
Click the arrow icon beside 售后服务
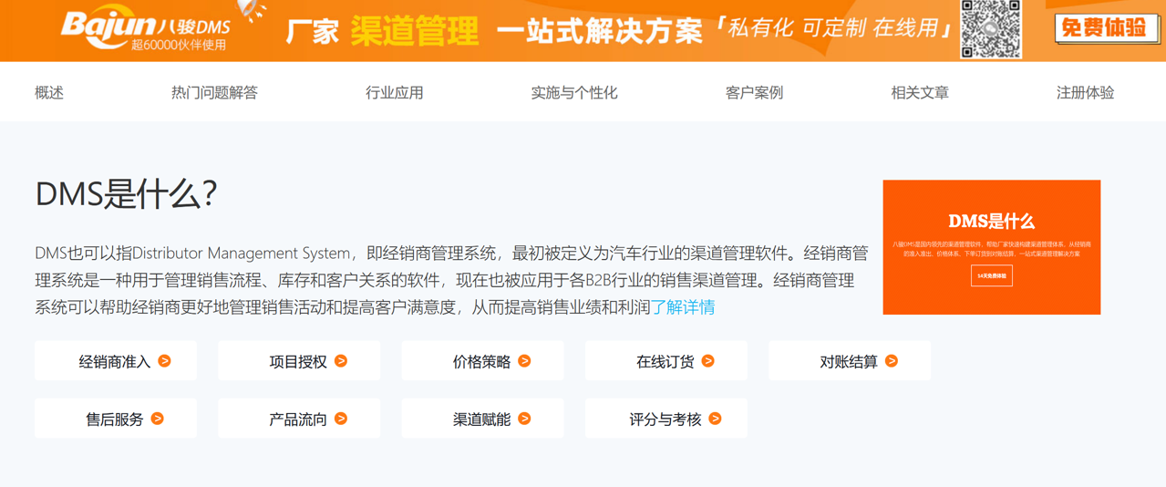(x=158, y=419)
